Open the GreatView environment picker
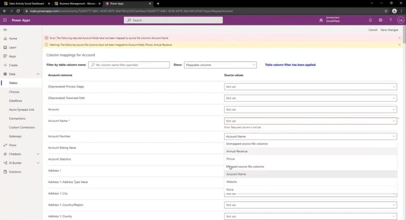406x220 pixels. (x=329, y=20)
